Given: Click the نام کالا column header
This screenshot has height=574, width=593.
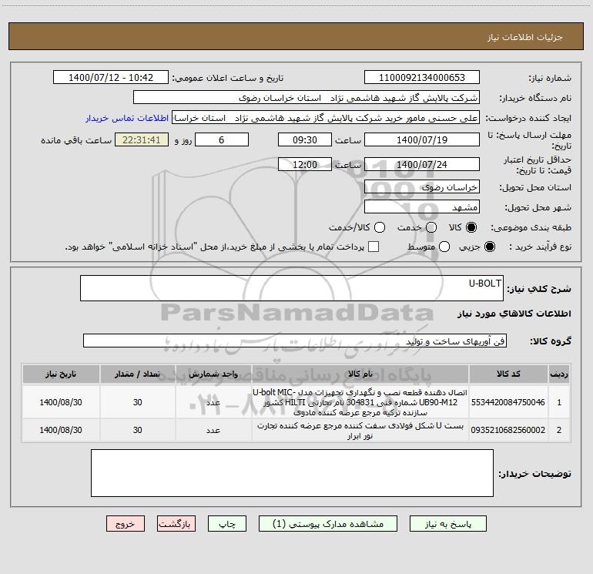Looking at the screenshot, I should [x=360, y=374].
